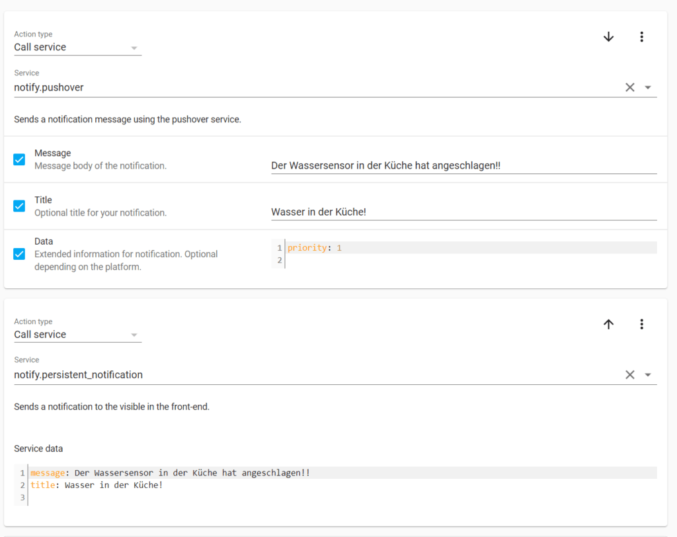677x537 pixels.
Task: Click 'Message body of the notification.' text
Action: pos(100,166)
